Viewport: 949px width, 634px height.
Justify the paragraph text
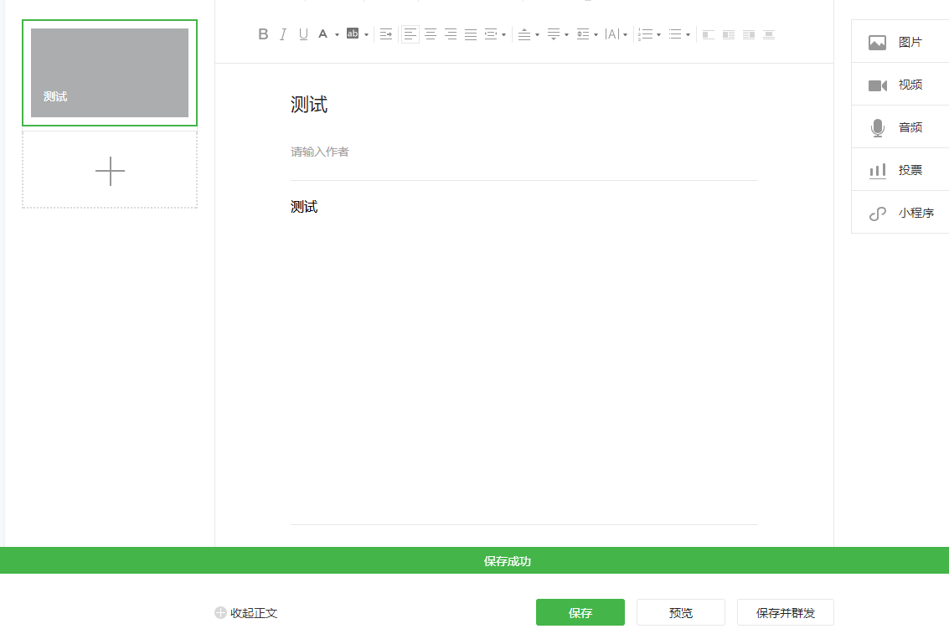(x=470, y=34)
